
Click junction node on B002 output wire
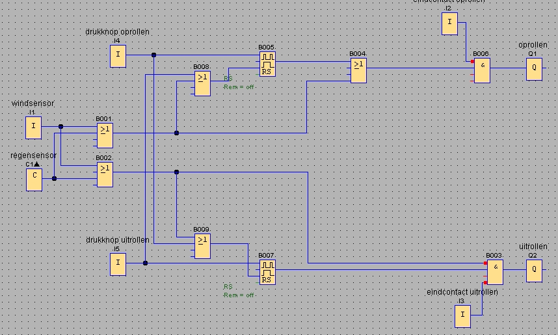[176, 172]
